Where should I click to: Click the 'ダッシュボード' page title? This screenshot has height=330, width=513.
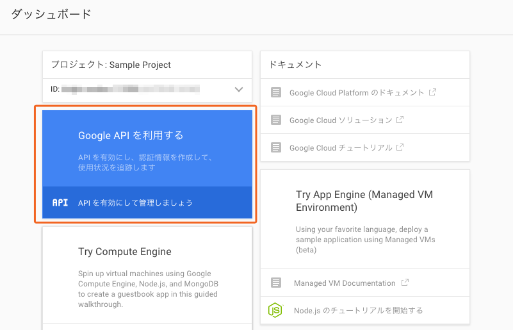51,14
